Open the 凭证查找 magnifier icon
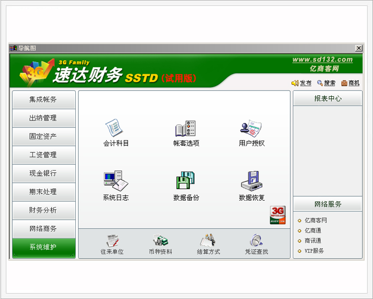Screen dimensions: 373x299 coord(256,240)
